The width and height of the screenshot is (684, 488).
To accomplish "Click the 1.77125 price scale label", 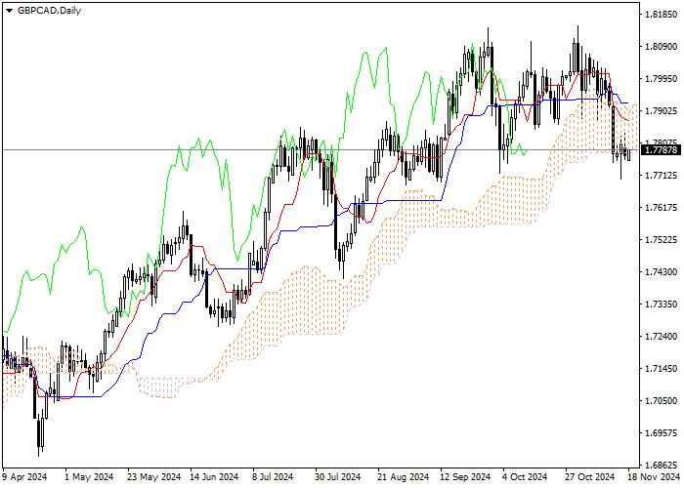I will pyautogui.click(x=661, y=175).
